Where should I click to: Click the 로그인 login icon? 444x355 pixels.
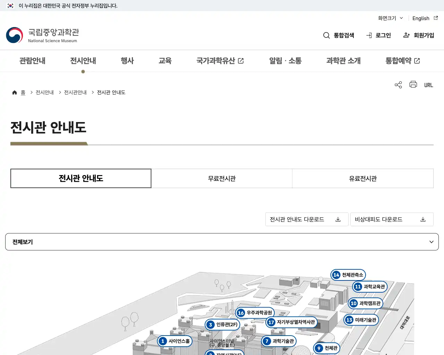click(369, 35)
